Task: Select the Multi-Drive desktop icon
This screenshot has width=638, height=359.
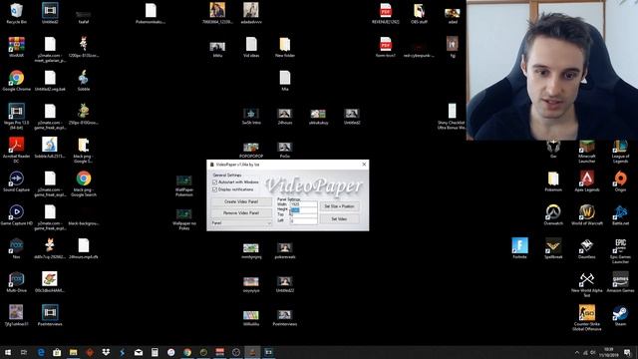Action: [x=16, y=282]
